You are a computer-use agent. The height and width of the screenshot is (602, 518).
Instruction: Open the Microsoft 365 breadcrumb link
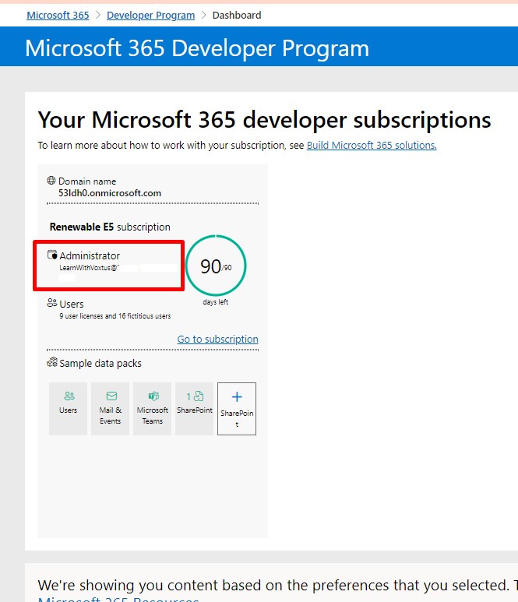point(58,16)
